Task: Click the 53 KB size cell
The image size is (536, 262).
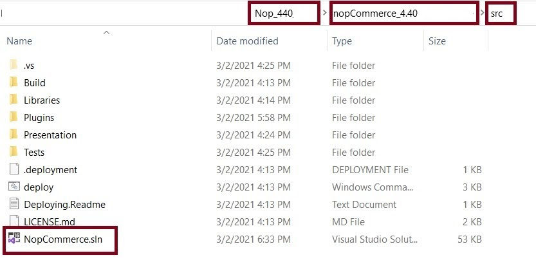Action: pos(470,239)
